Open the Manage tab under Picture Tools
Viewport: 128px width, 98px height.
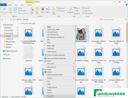29,5
